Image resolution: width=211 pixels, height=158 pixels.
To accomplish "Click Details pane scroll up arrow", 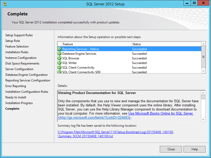I will 203,93.
